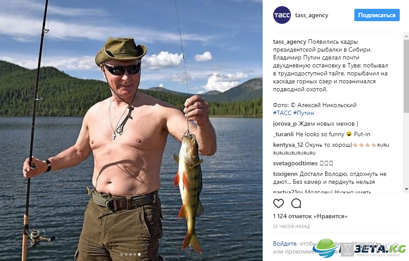Click the scrollbar down arrow
Screen dimensions: 409x261
(406, 189)
